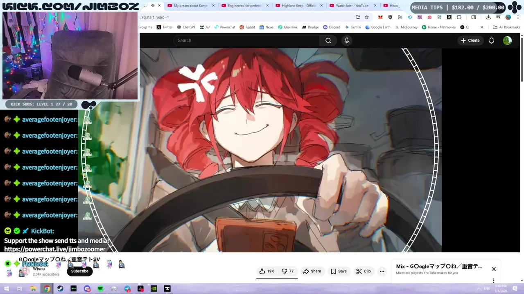Open the Windows Start menu
Viewport: 524px width, 294px height.
7,289
